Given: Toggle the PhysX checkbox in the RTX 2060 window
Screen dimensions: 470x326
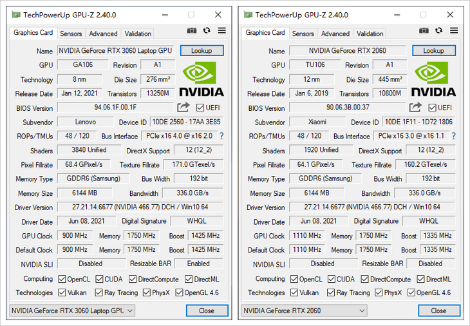Looking at the screenshot, I should coord(379,292).
